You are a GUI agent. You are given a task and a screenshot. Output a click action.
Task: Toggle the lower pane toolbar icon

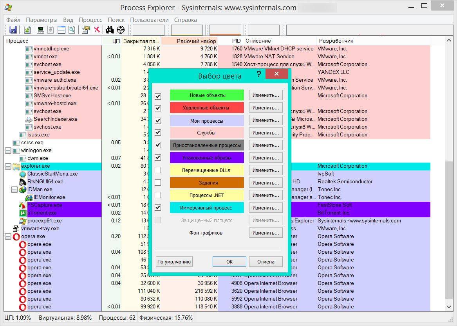tap(61, 30)
